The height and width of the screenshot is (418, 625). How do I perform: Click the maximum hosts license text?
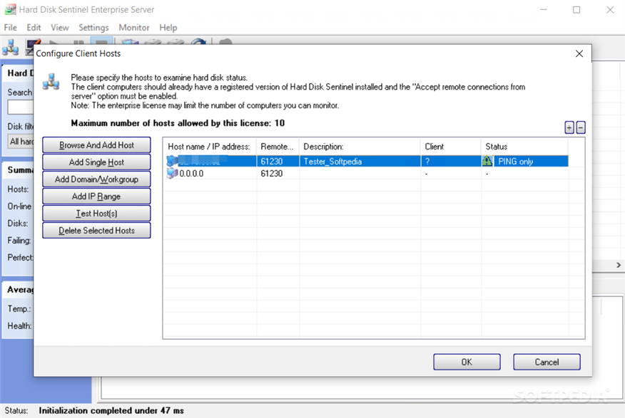point(178,123)
